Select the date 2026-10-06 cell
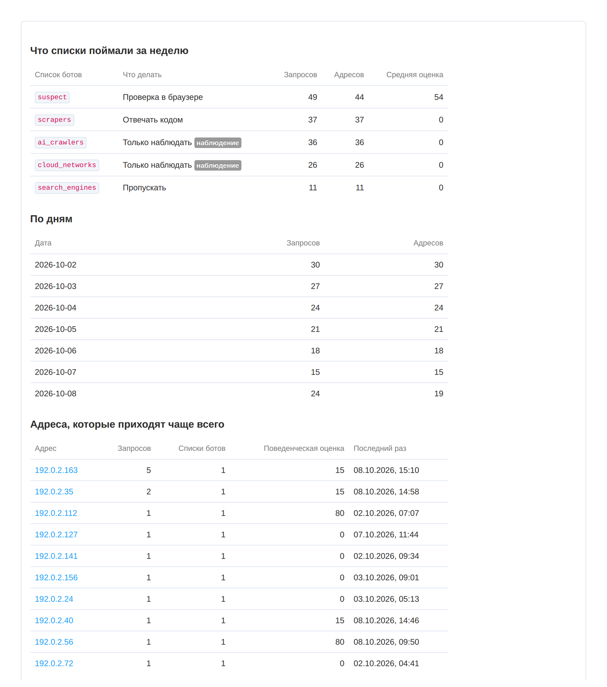The image size is (607, 687). (55, 351)
